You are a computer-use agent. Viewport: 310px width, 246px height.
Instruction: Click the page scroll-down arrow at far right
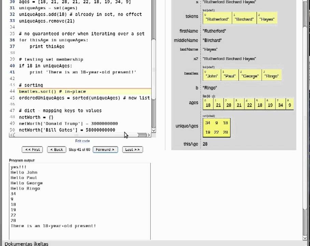coord(305,237)
